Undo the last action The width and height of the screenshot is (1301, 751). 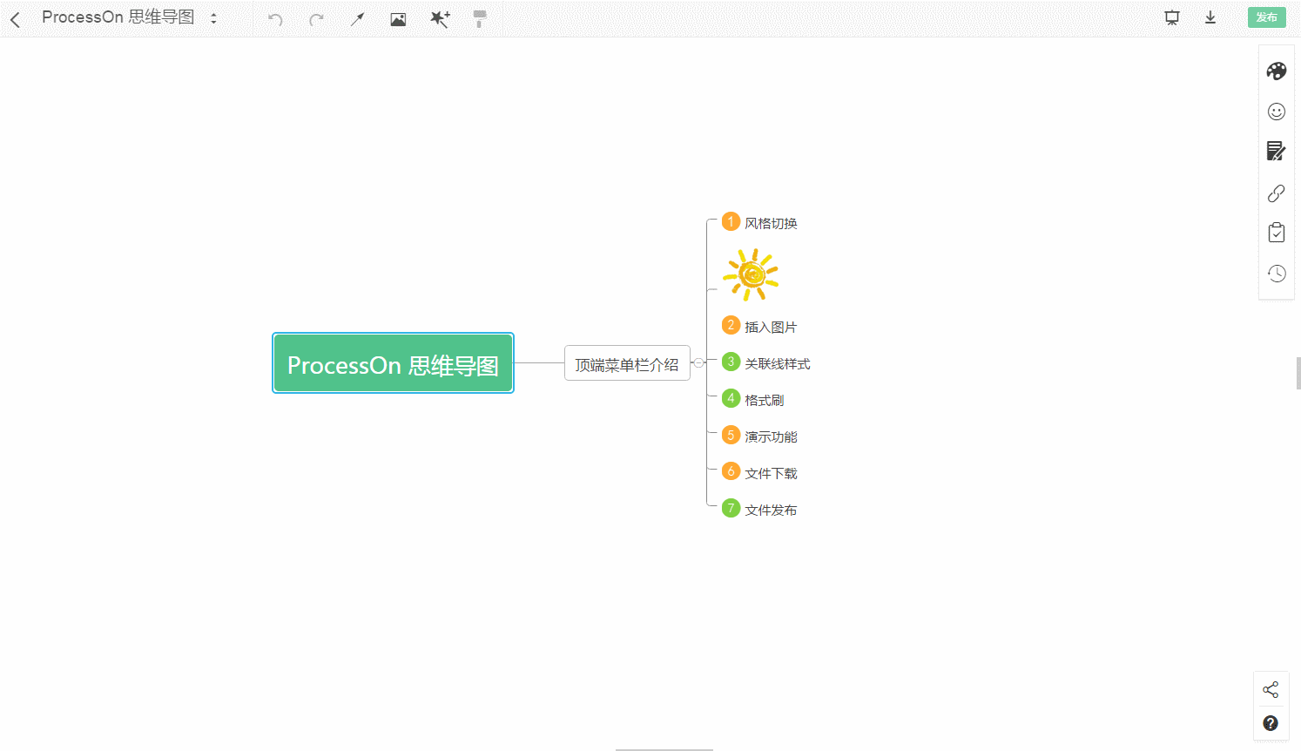click(x=274, y=18)
